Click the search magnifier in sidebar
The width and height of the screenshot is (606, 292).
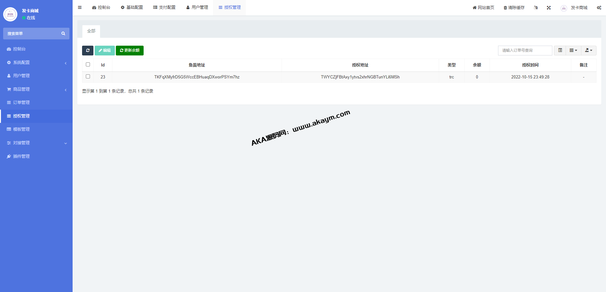pyautogui.click(x=63, y=34)
